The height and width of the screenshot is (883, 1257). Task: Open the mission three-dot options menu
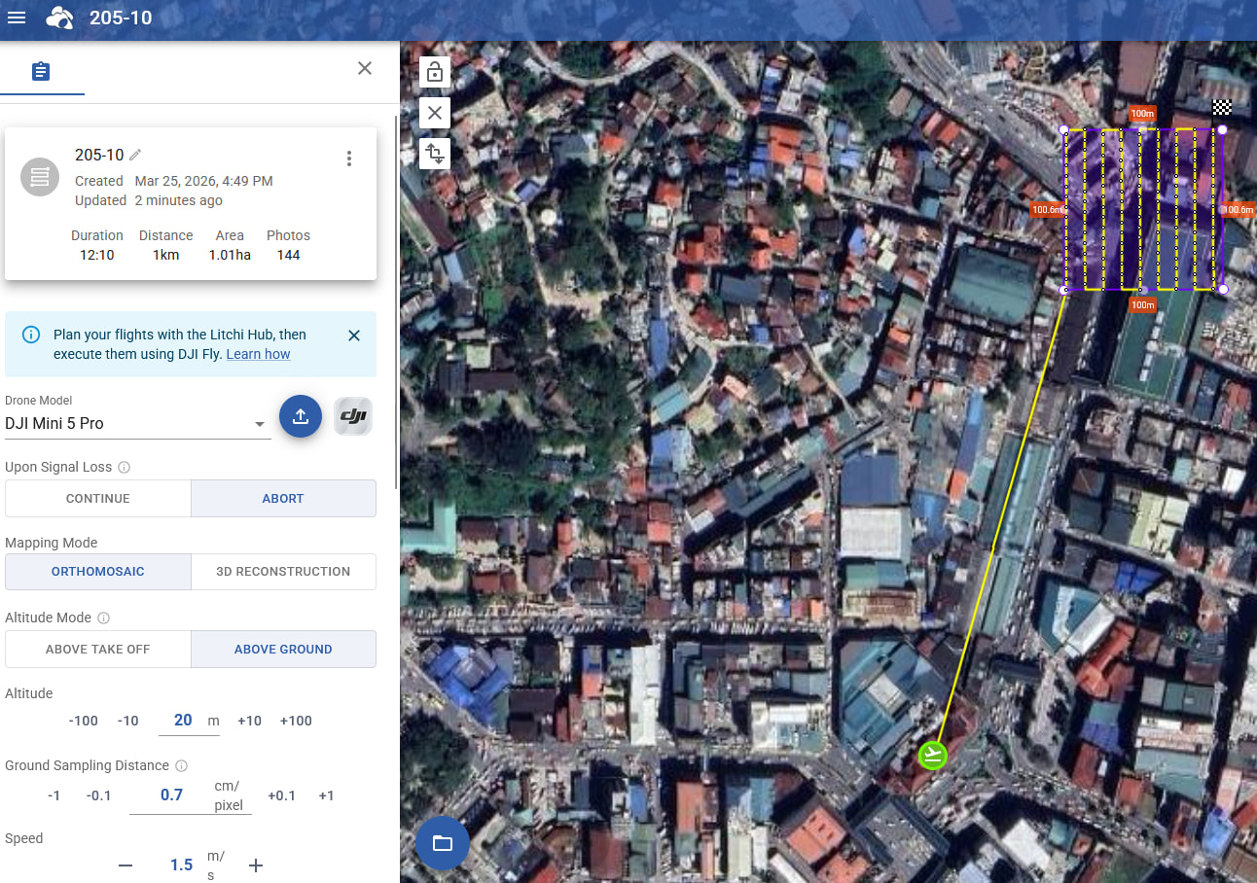coord(349,159)
